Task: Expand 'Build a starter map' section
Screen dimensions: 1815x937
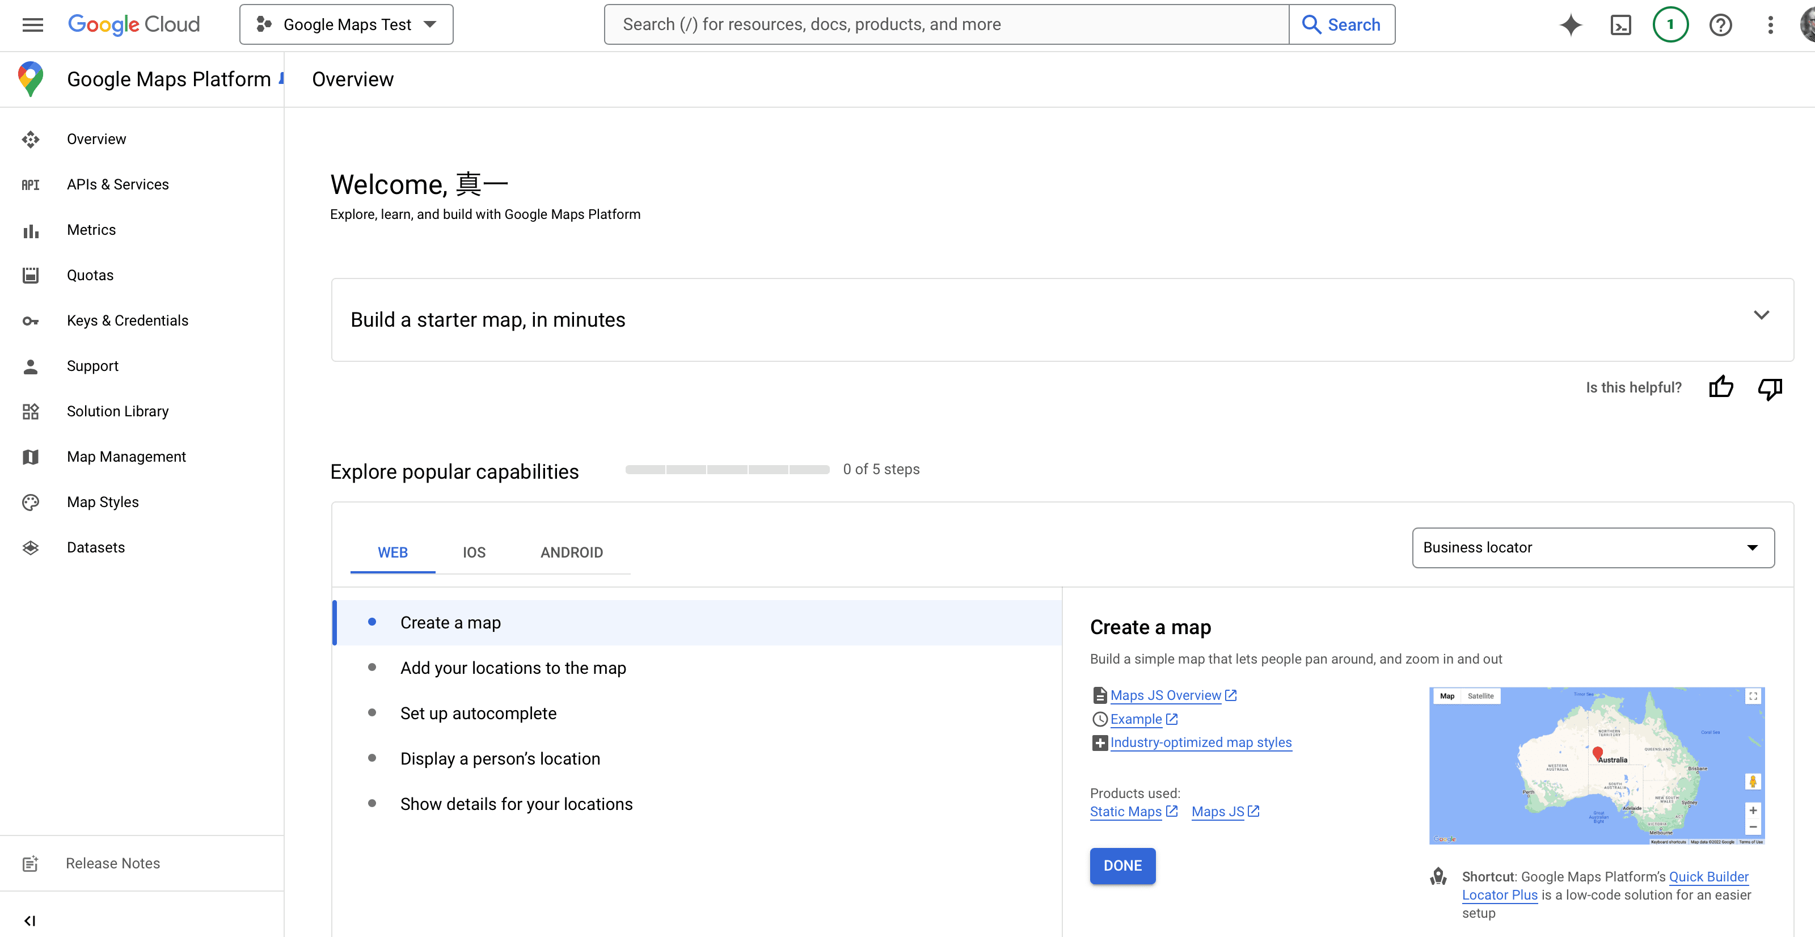Action: [1761, 315]
